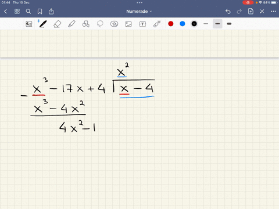Undo the last stroke

pyautogui.click(x=228, y=12)
